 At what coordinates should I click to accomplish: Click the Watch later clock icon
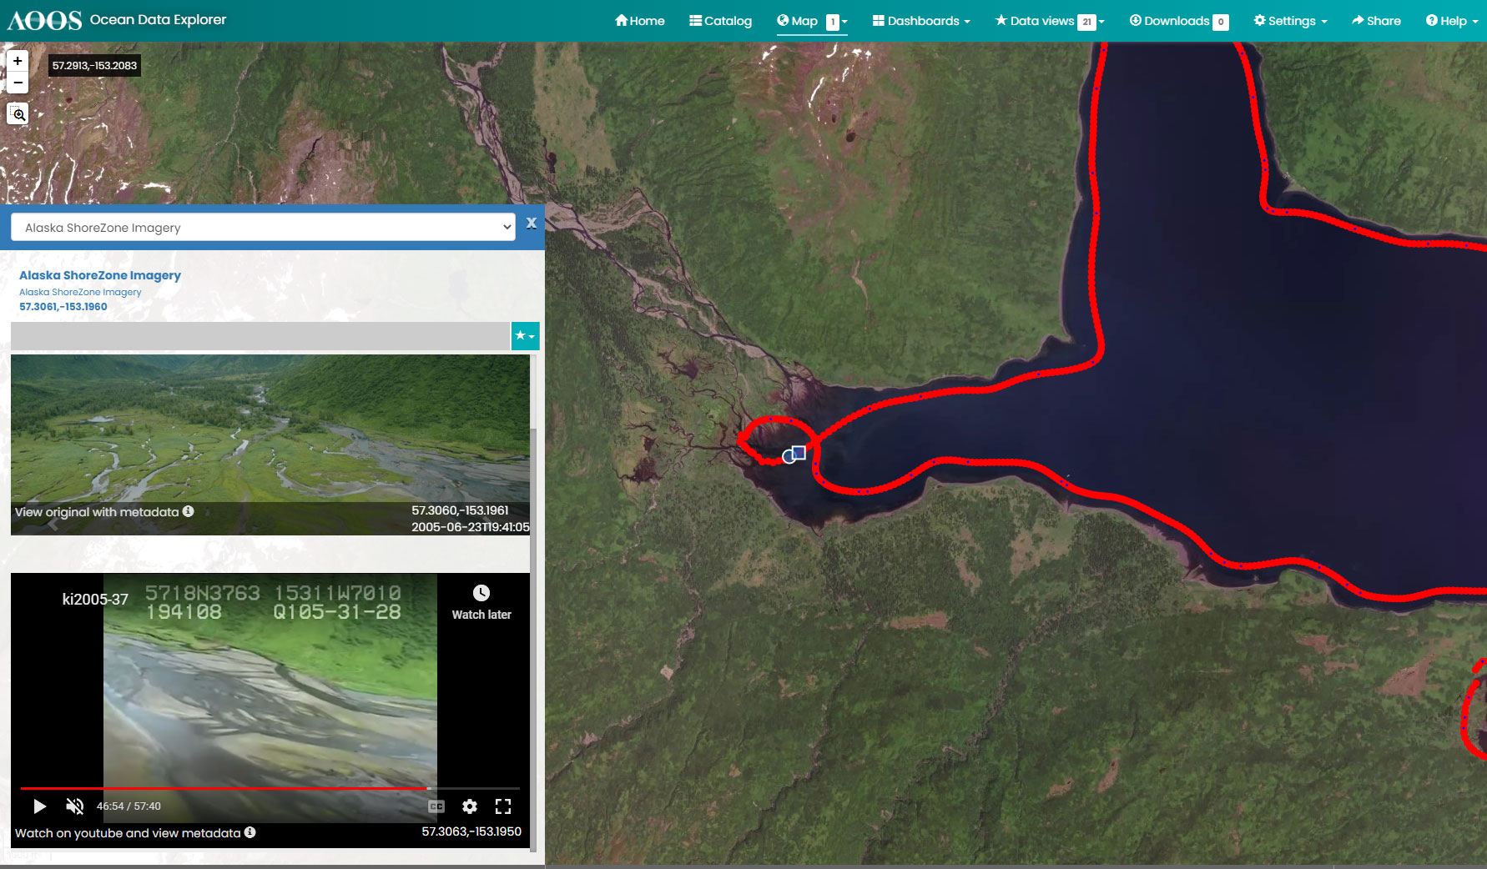(481, 593)
